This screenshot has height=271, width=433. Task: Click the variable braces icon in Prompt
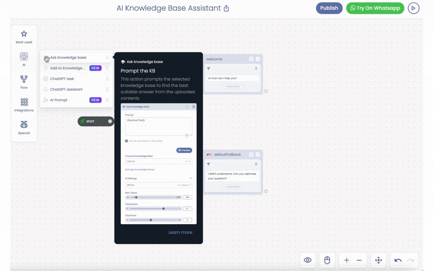click(187, 135)
